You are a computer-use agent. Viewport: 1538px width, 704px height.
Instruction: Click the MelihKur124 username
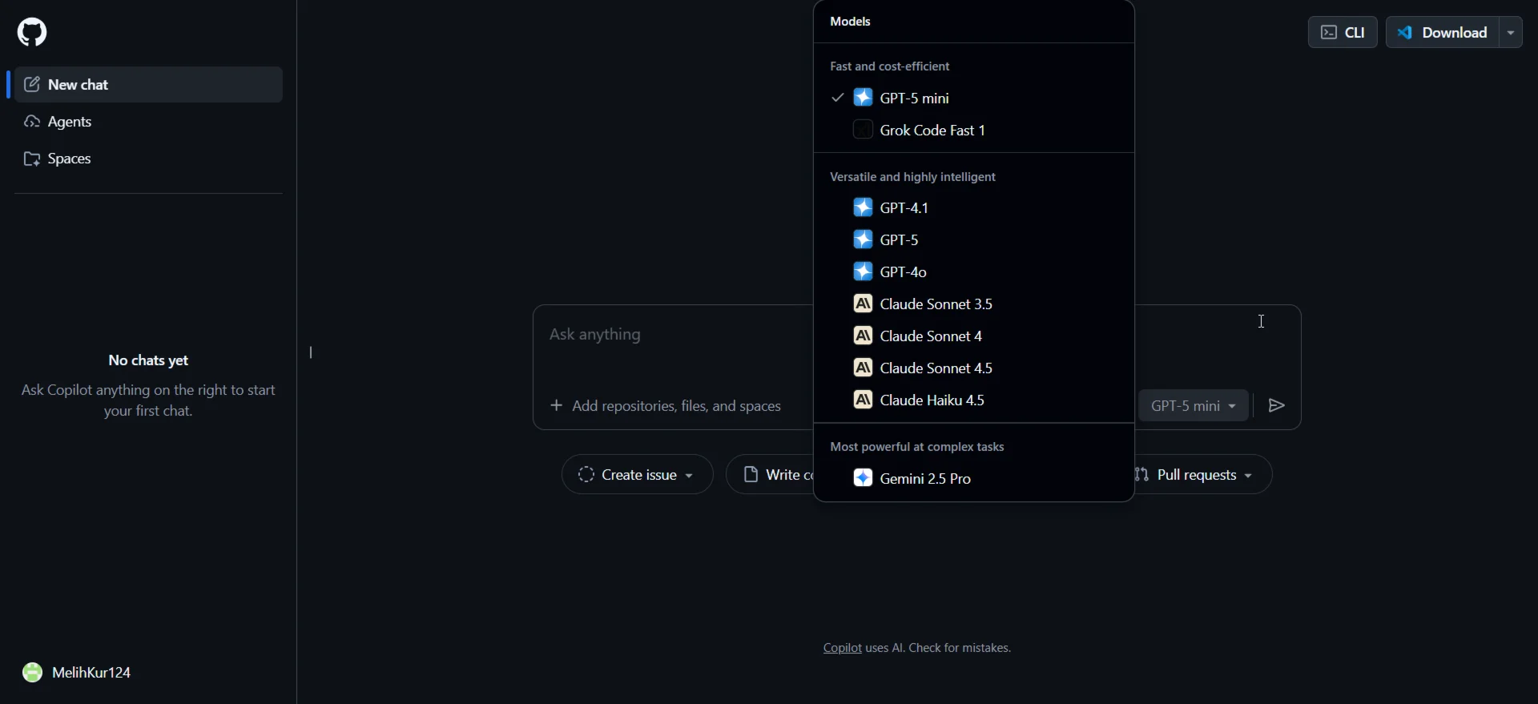91,673
